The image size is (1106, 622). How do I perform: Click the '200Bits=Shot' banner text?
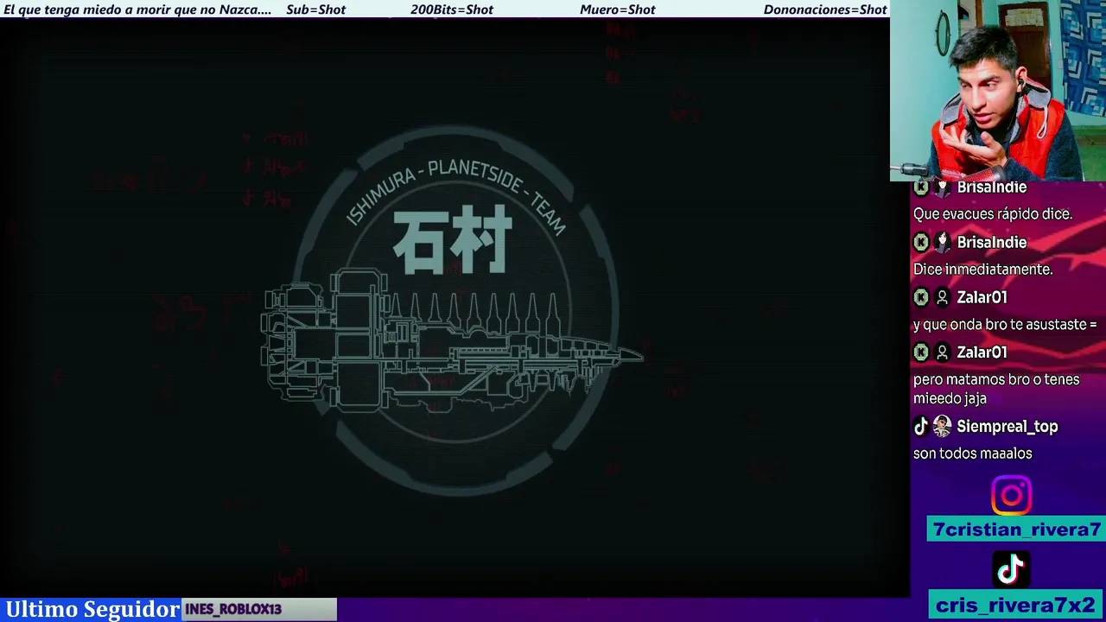452,10
